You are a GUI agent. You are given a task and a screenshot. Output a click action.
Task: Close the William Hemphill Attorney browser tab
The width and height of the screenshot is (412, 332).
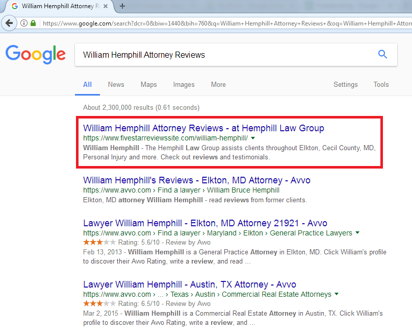[x=106, y=6]
